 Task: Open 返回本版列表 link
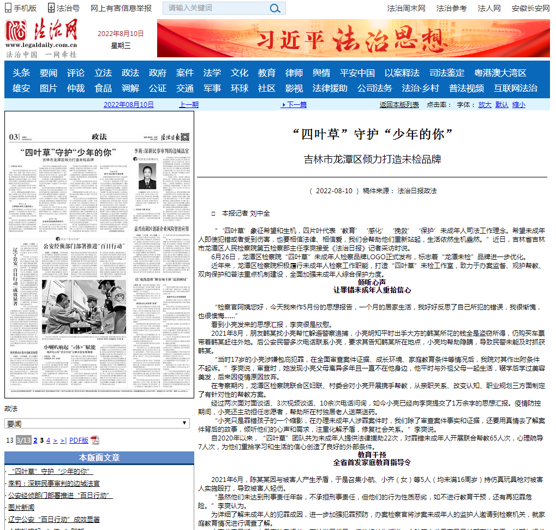pyautogui.click(x=399, y=105)
